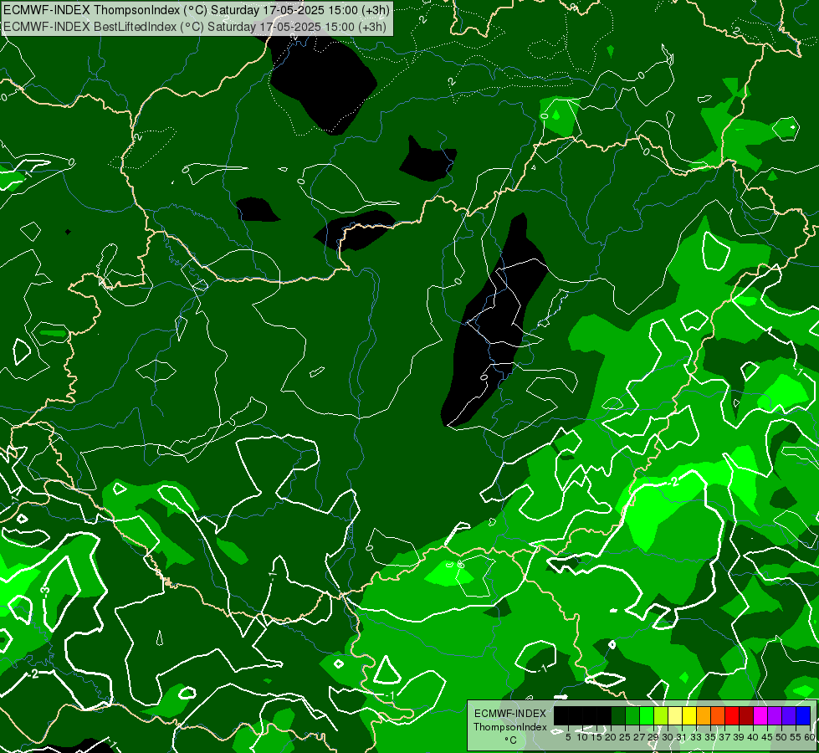Select the red 37–39 legend swatch

click(x=732, y=715)
